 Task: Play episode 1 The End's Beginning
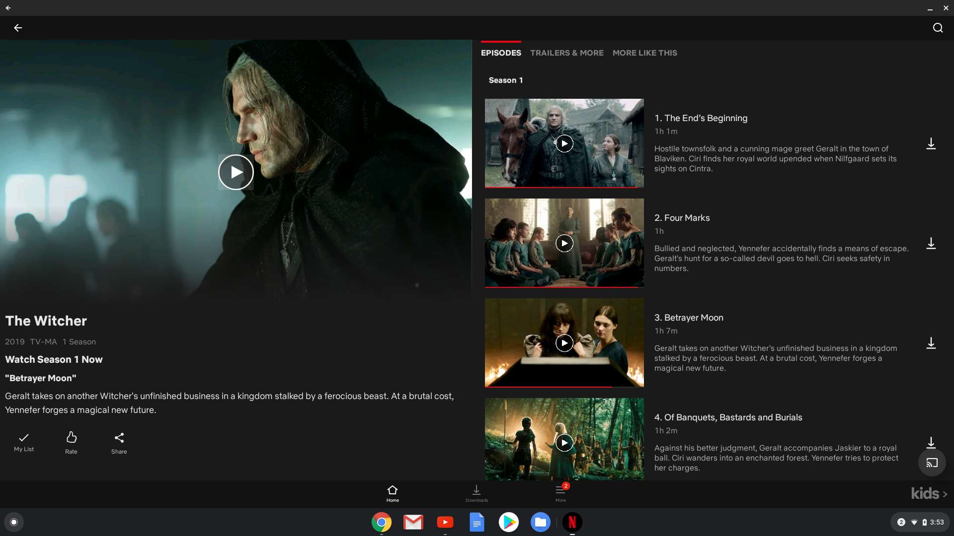click(x=564, y=143)
